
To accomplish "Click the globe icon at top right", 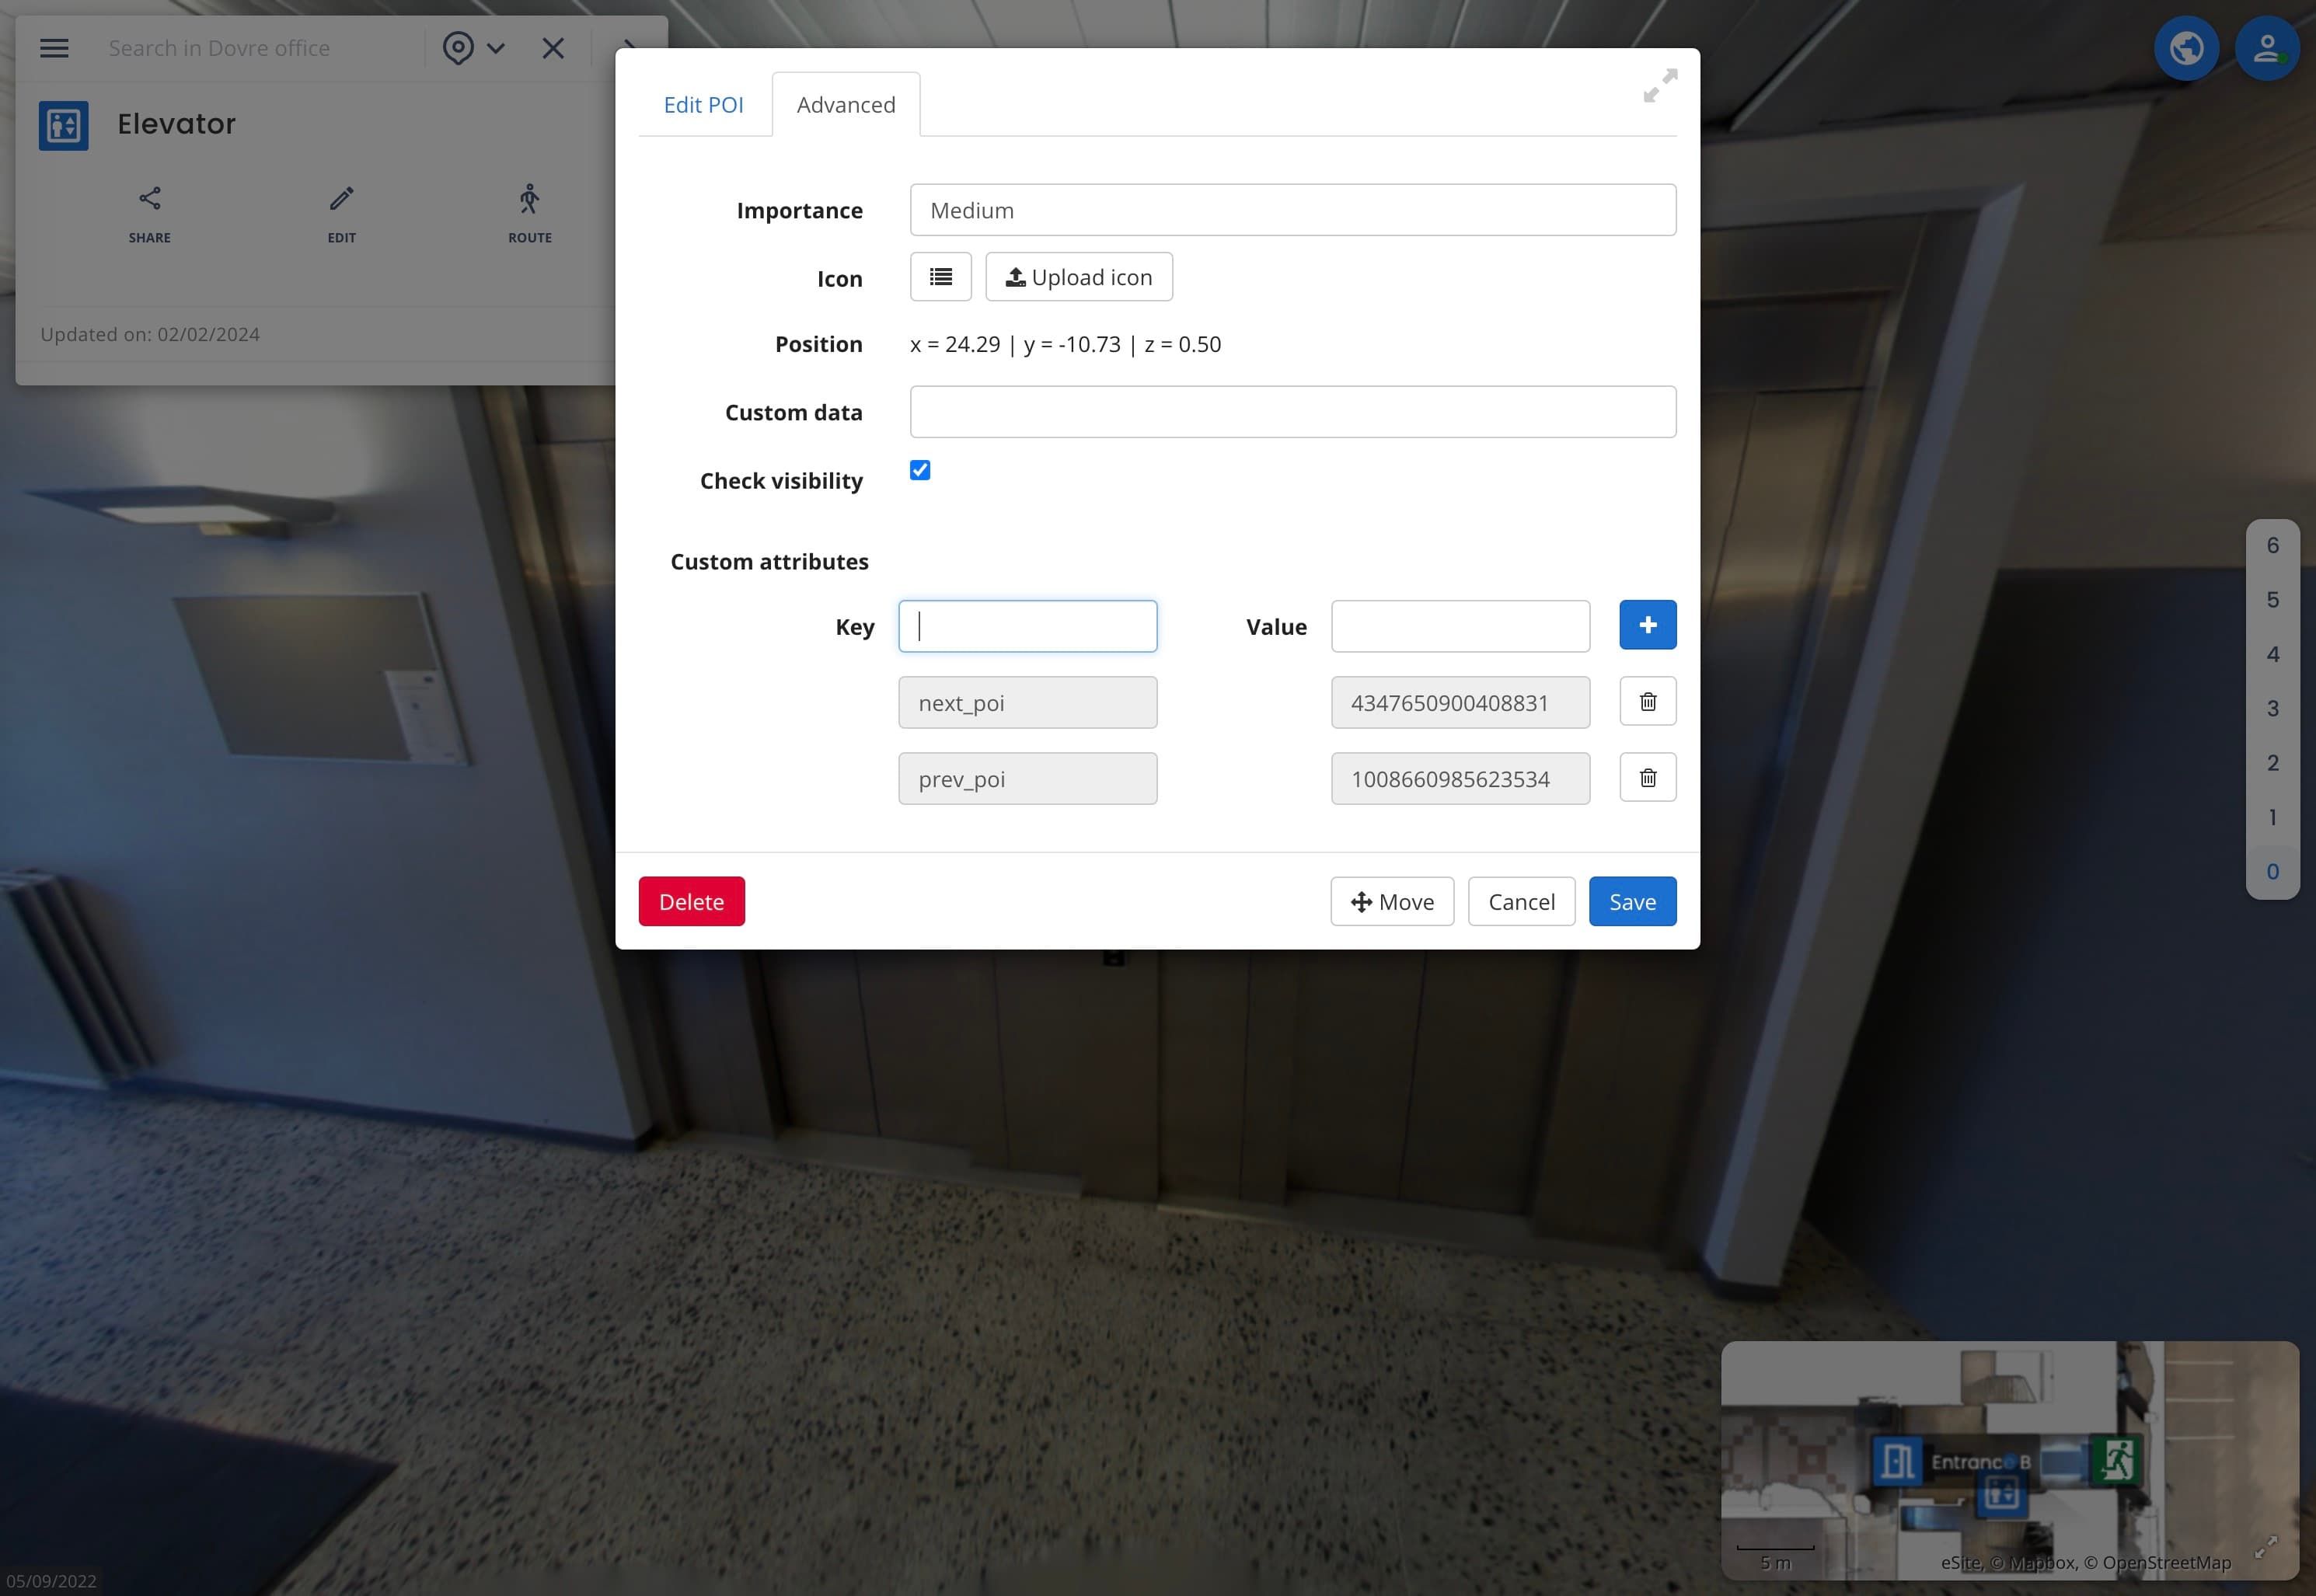I will [x=2186, y=48].
